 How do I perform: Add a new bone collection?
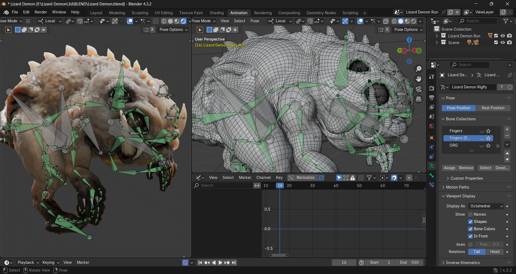point(507,129)
